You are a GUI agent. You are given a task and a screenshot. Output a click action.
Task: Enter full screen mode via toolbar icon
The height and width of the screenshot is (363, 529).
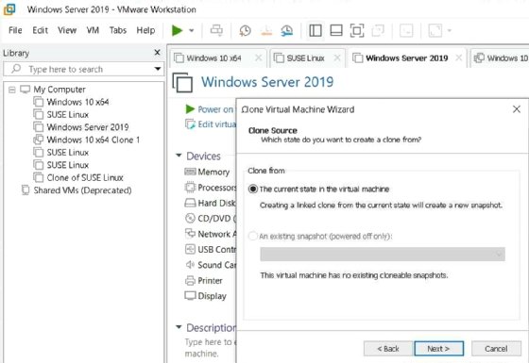click(x=357, y=30)
